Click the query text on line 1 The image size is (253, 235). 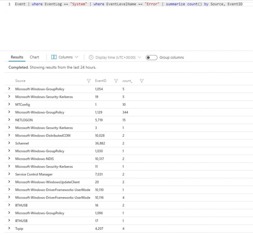(111, 4)
